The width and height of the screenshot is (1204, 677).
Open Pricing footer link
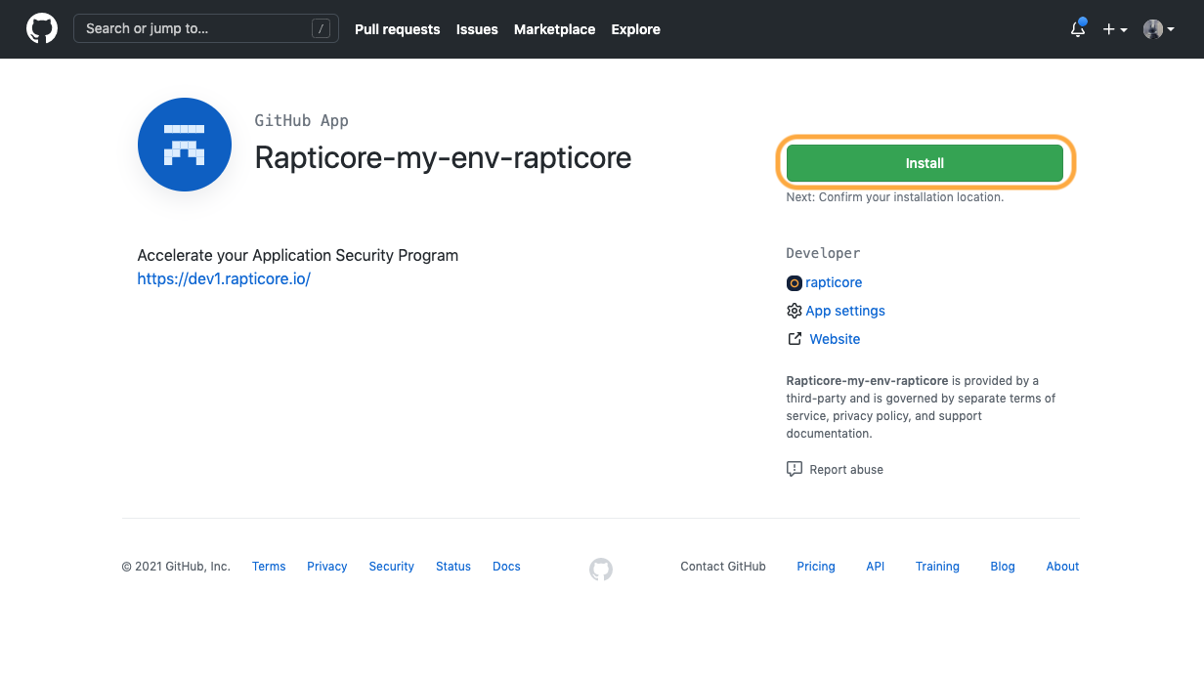[816, 567]
